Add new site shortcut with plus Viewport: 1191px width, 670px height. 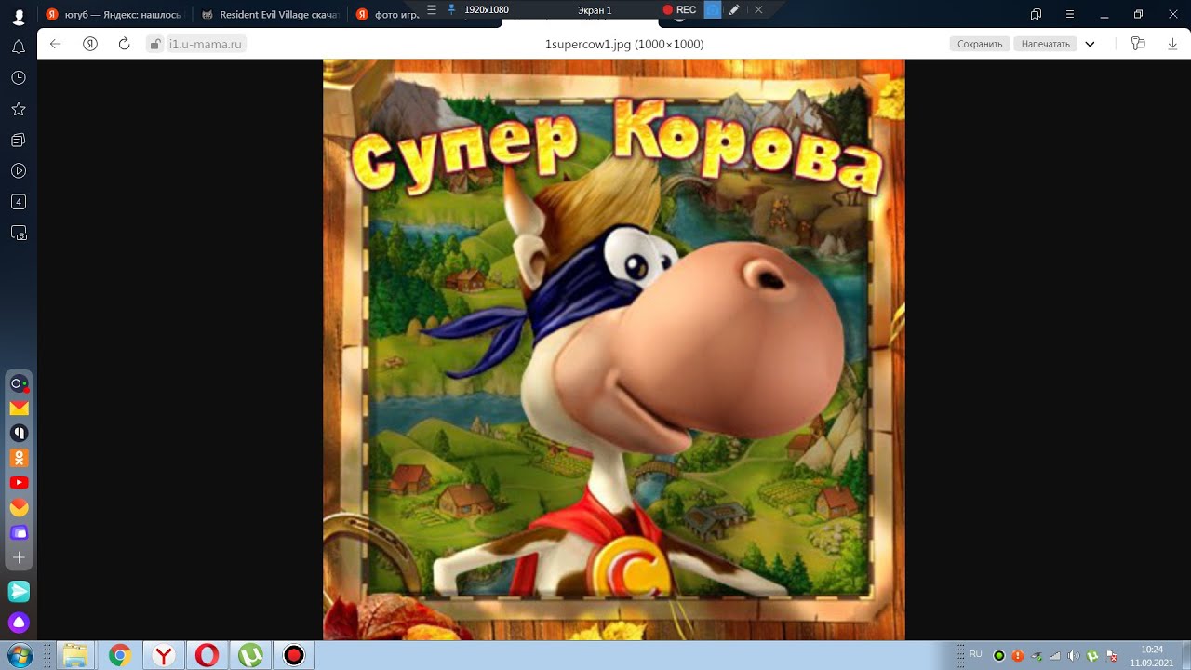tap(19, 557)
